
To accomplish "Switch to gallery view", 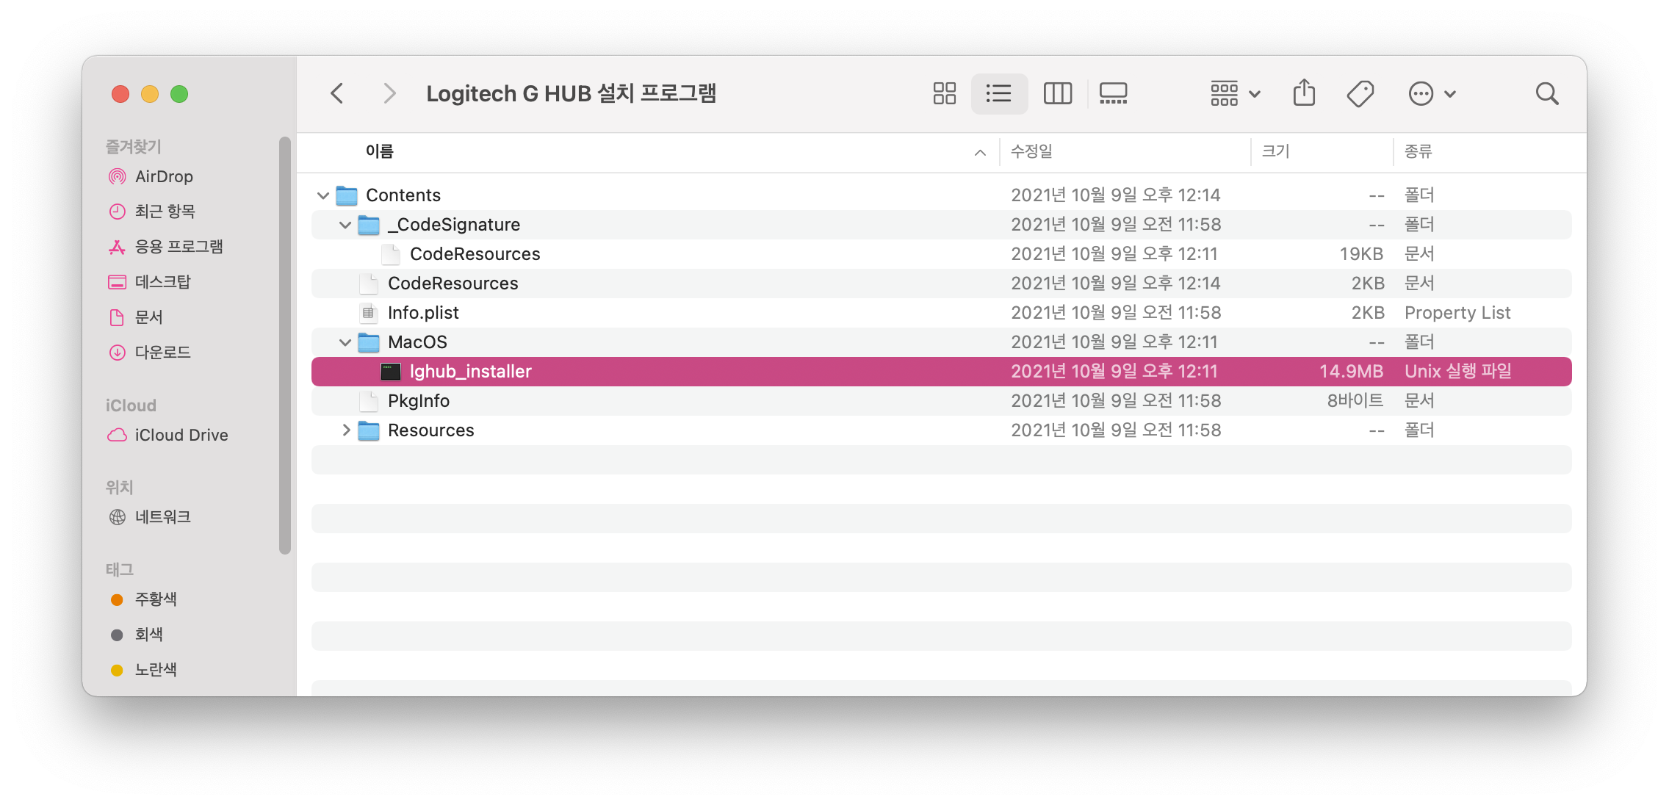I will pos(1113,93).
